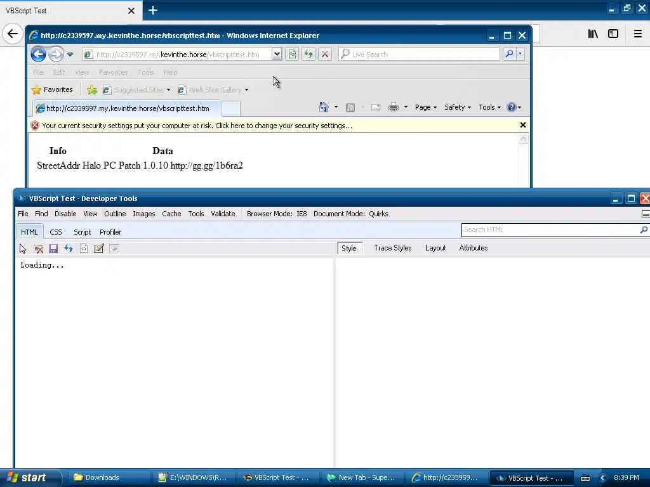This screenshot has height=487, width=650.
Task: Open the IE File menu
Action: pos(38,72)
